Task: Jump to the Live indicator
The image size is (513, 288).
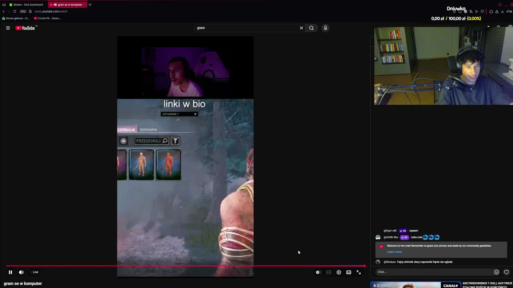Action: [x=34, y=272]
